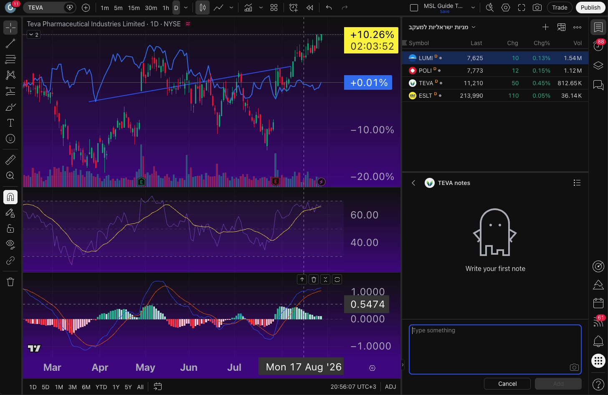Screen dimensions: 608x395
Task: Start bar replay mode
Action: [x=309, y=8]
